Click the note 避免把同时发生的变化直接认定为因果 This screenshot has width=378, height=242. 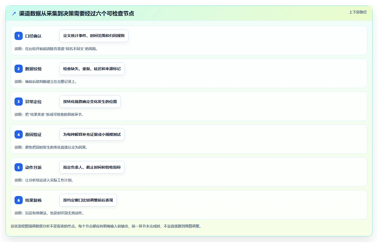pyautogui.click(x=51, y=147)
